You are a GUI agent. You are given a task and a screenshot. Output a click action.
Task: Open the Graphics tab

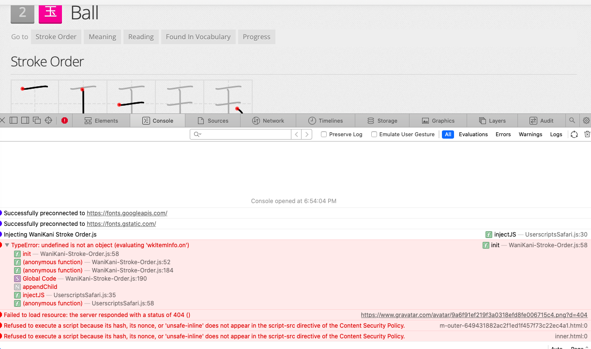pos(438,121)
